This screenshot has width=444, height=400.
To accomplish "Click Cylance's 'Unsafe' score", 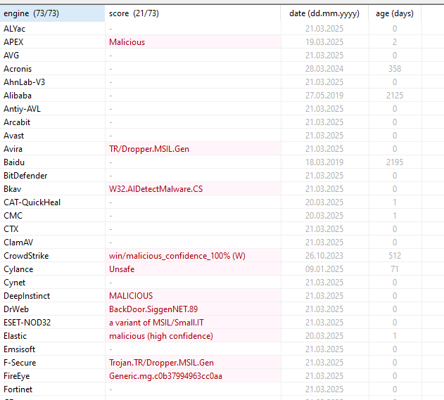I will (122, 269).
